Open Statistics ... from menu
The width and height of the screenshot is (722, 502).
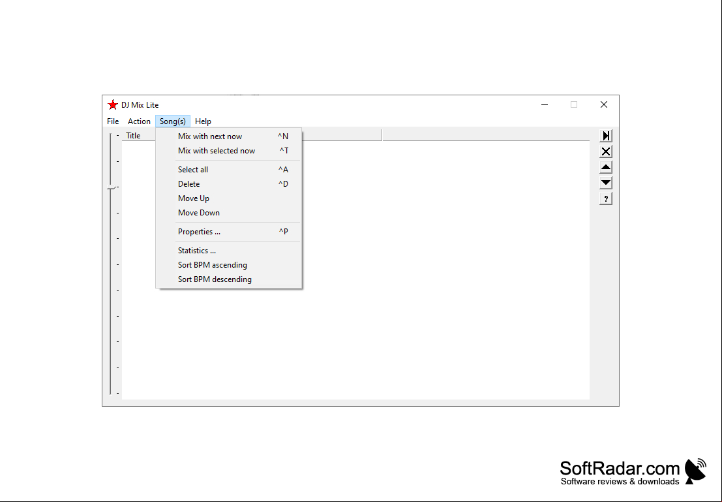point(229,250)
